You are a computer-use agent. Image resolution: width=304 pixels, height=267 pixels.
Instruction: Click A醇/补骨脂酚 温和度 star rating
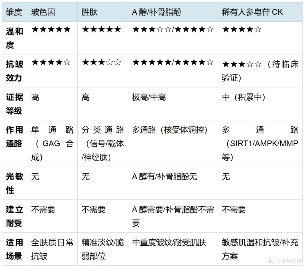(173, 30)
